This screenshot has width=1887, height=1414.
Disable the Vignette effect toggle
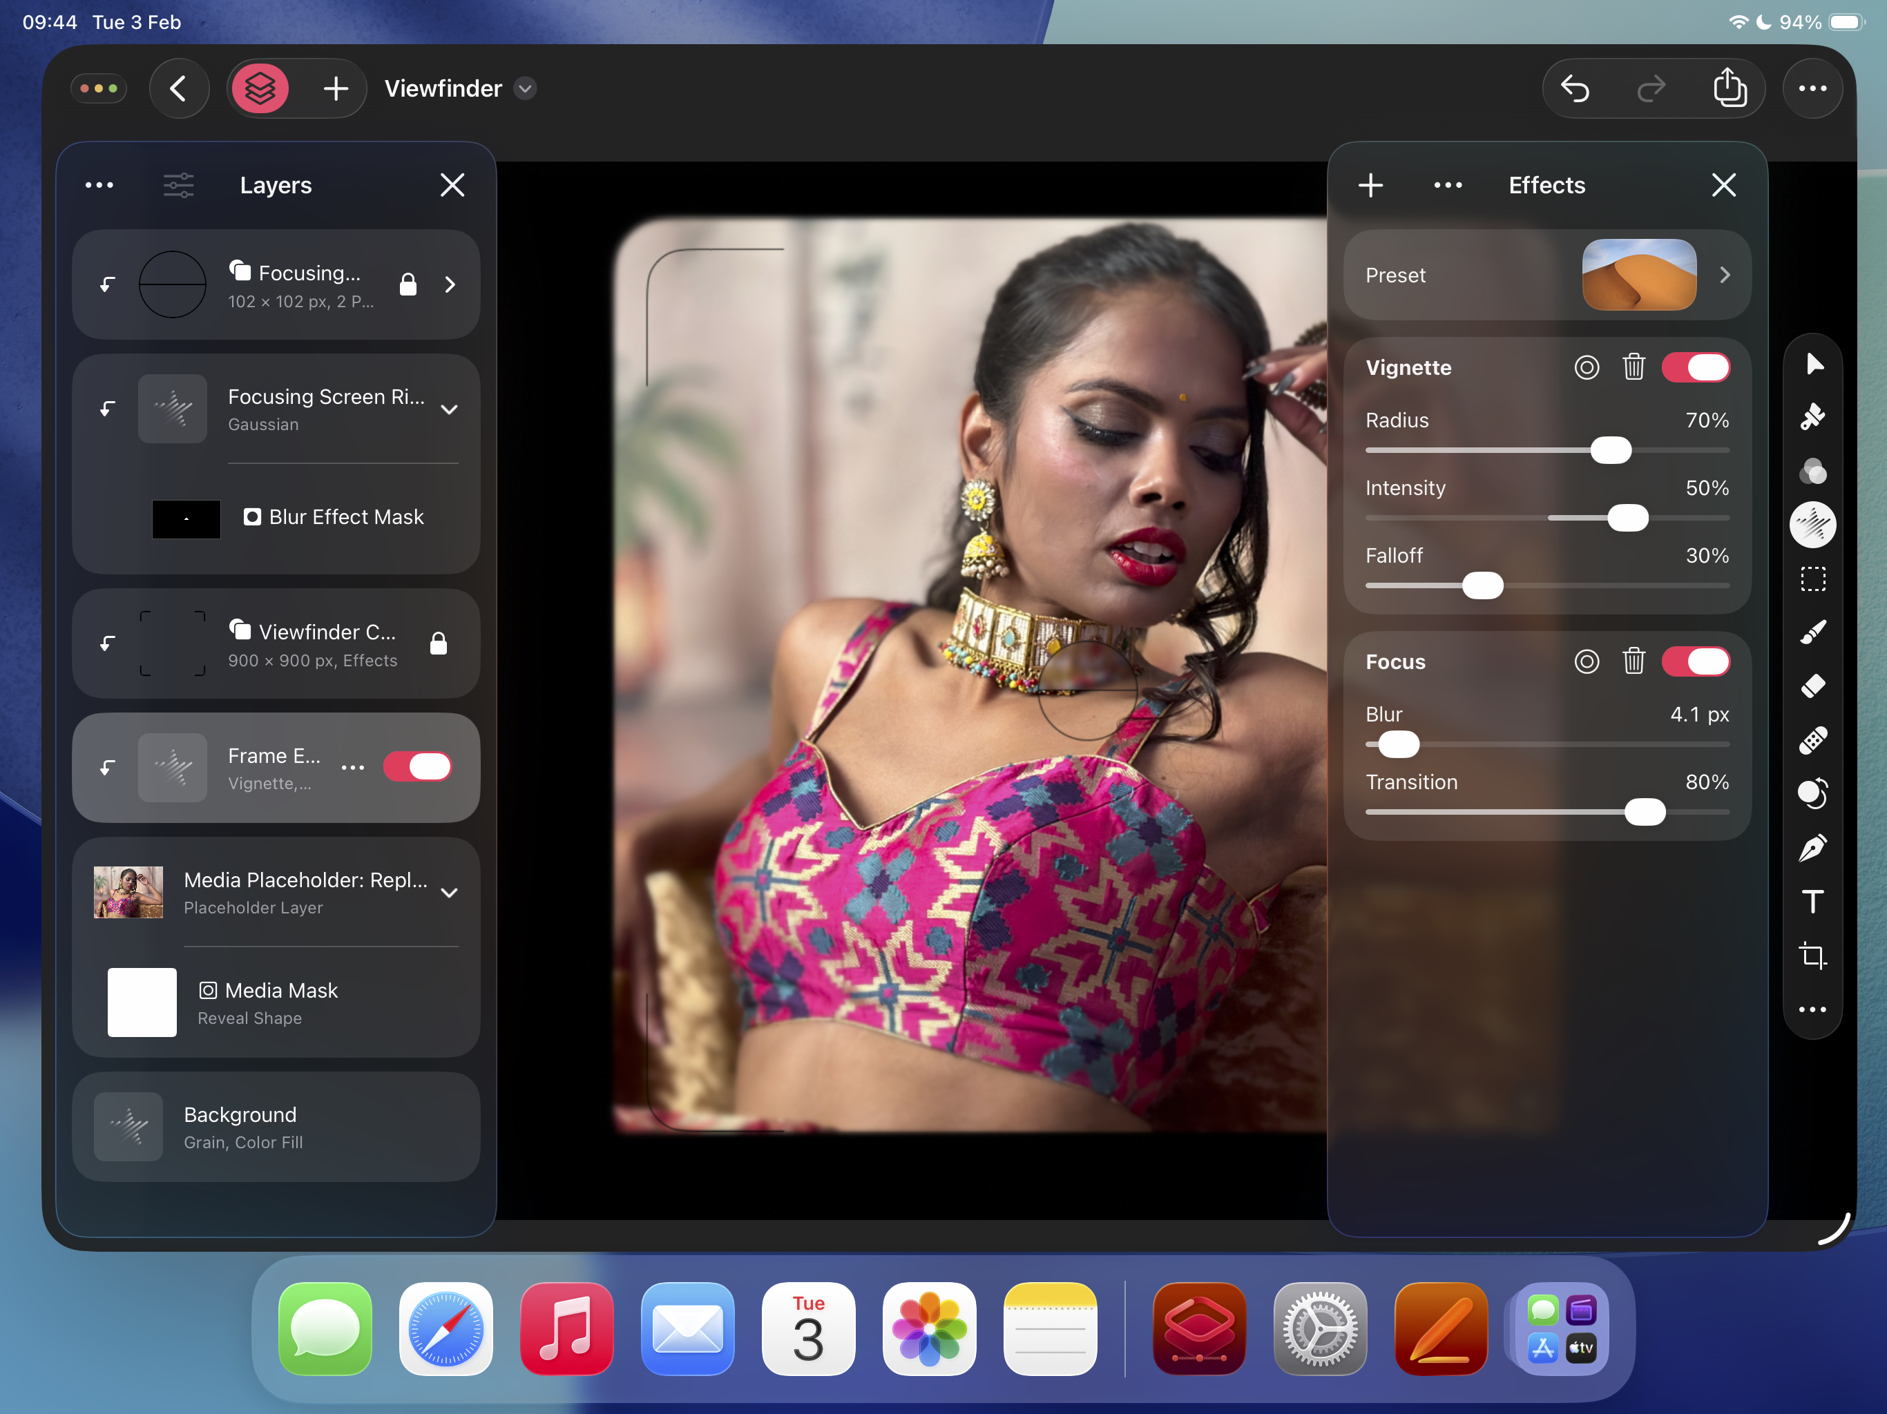1696,367
